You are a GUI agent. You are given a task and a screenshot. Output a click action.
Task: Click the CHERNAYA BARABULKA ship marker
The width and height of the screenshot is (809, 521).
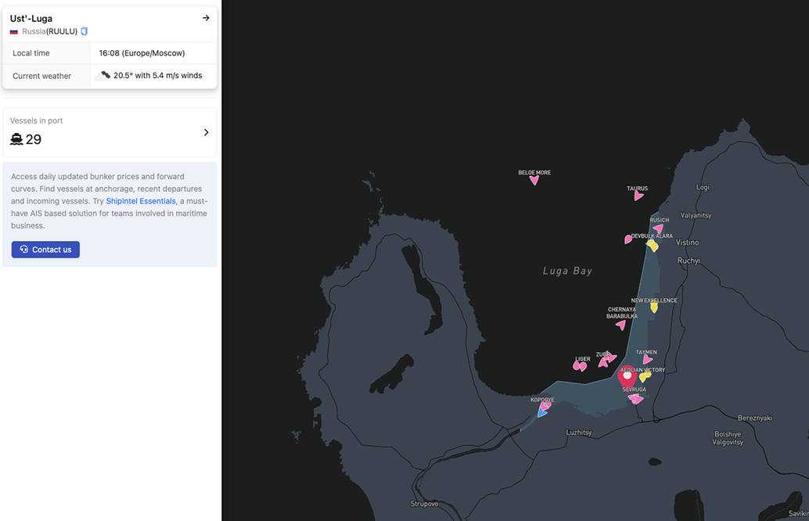[620, 325]
